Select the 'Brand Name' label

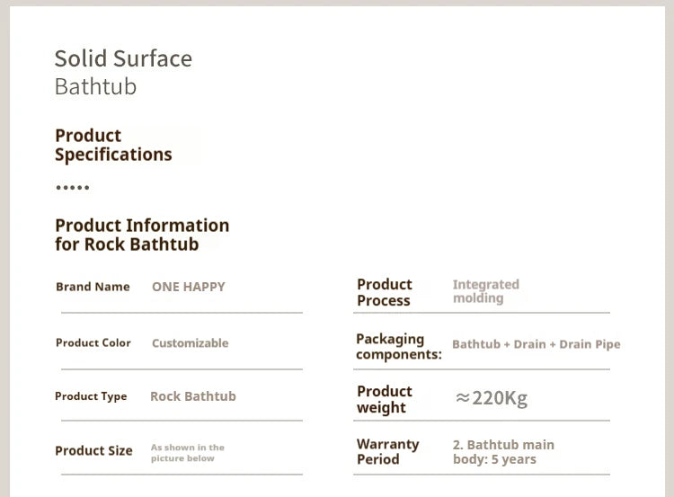pyautogui.click(x=93, y=287)
